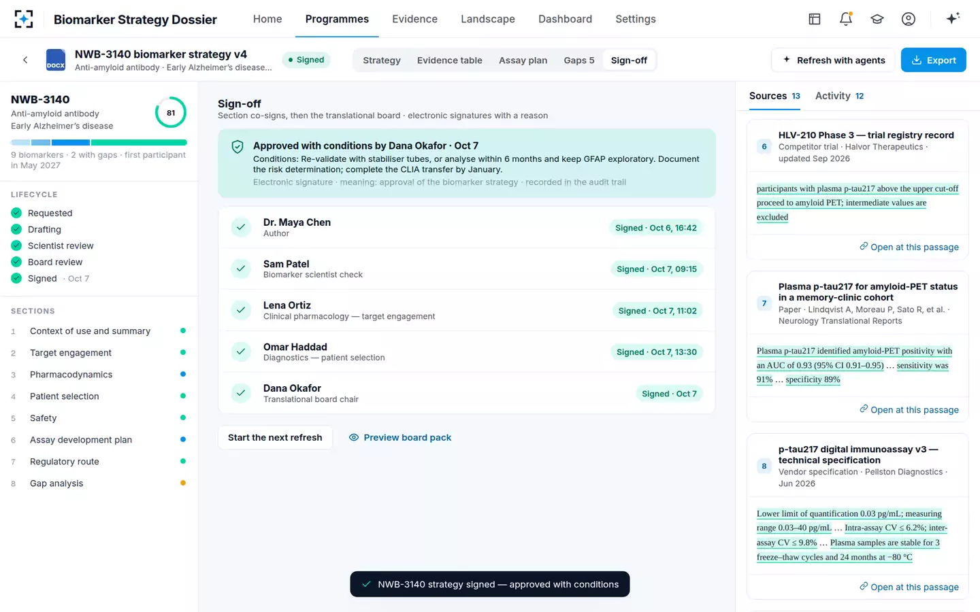980x612 pixels.
Task: Click the green Signed status pill
Action: [x=306, y=60]
